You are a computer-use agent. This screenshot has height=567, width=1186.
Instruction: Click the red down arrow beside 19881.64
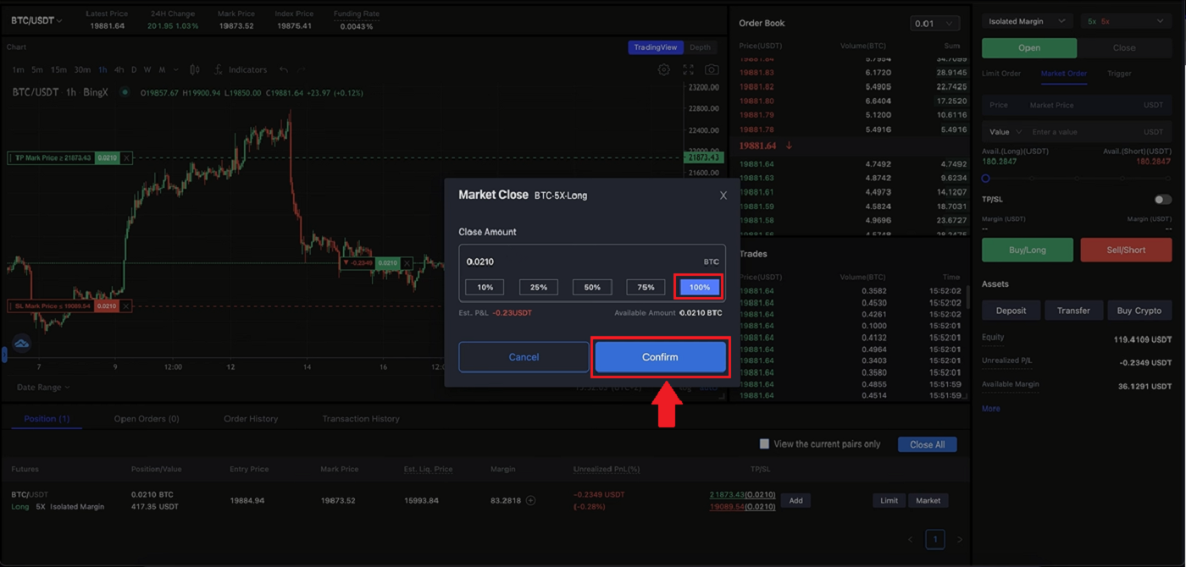pos(789,146)
